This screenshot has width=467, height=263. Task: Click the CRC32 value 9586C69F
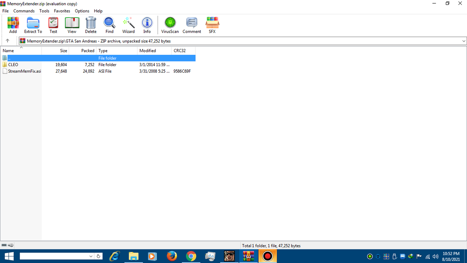(182, 71)
